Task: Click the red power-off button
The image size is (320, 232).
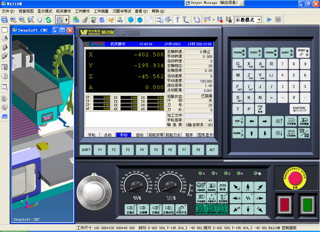Action: pyautogui.click(x=284, y=204)
